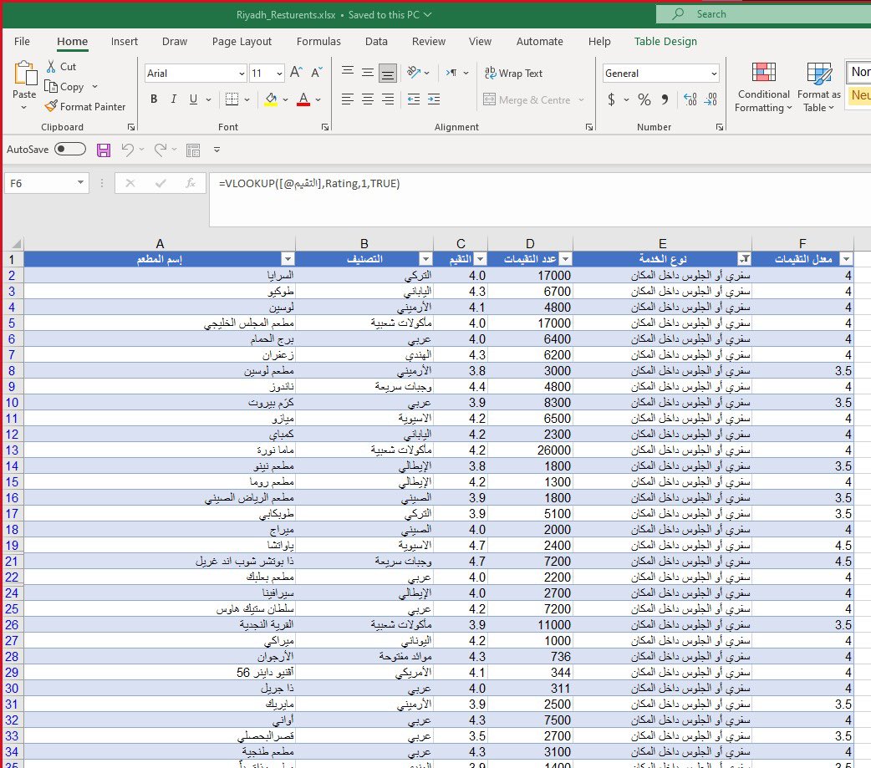Viewport: 871px width, 768px height.
Task: Switch to the Page Layout tab
Action: (x=242, y=41)
